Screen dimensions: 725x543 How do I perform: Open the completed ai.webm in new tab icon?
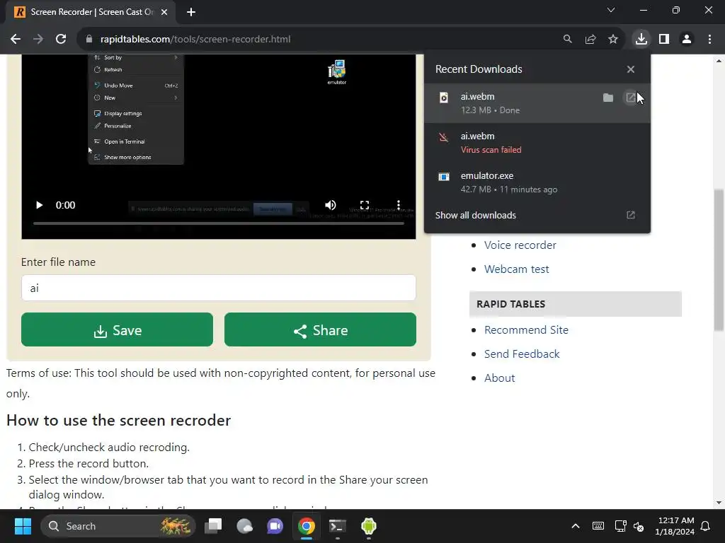[630, 98]
